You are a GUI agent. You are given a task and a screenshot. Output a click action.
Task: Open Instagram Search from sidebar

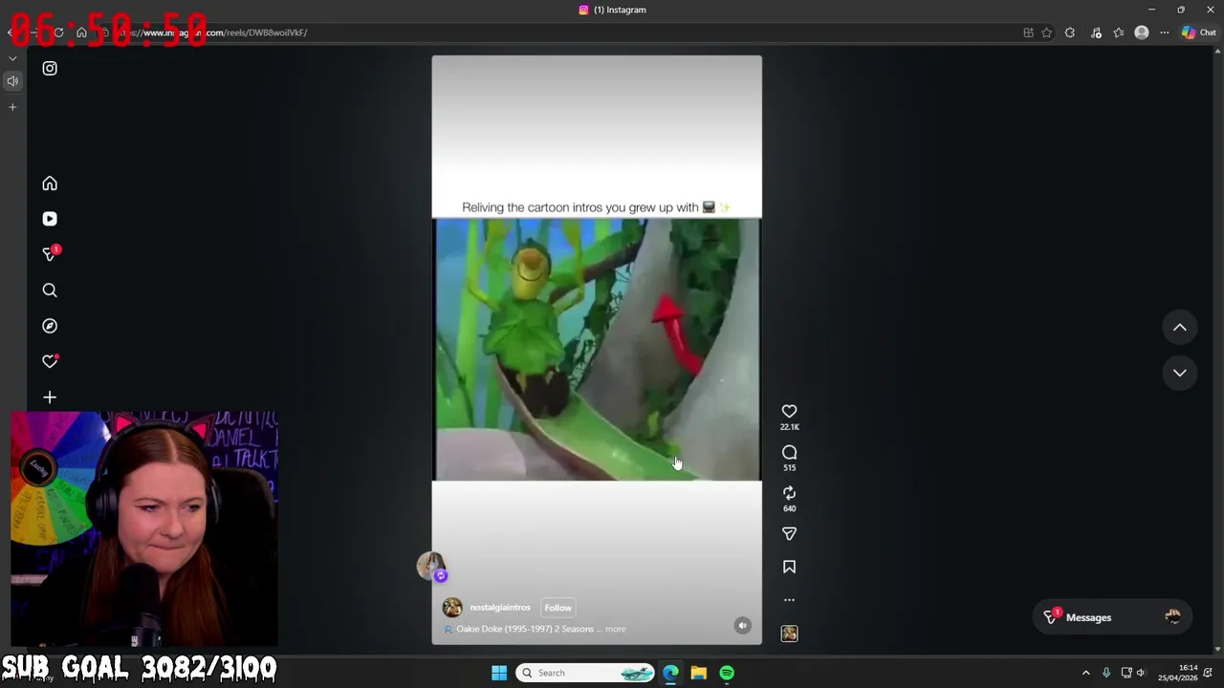click(50, 290)
